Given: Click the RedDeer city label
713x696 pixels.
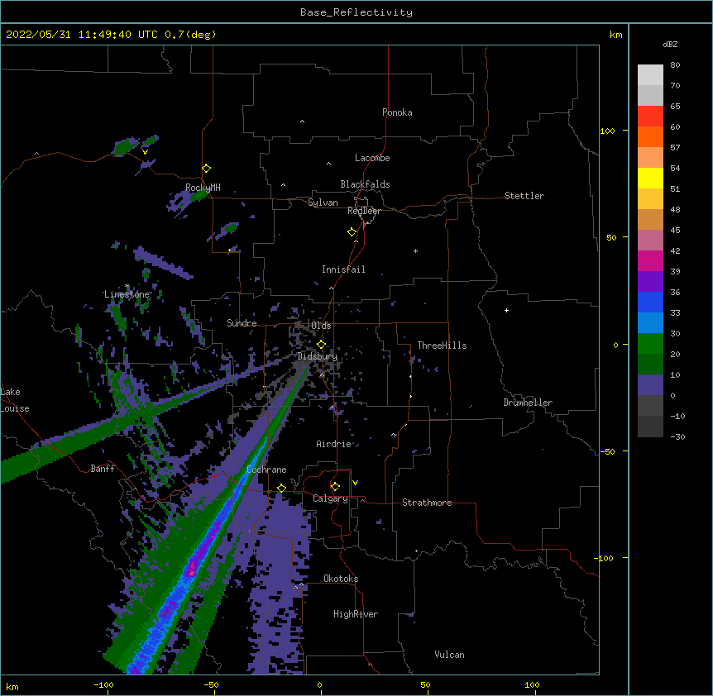Looking at the screenshot, I should 364,211.
